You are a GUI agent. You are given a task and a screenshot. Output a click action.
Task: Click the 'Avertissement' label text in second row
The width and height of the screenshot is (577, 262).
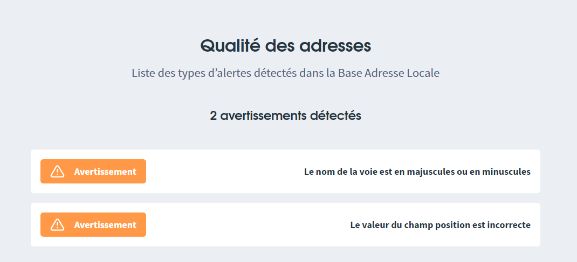coord(105,224)
